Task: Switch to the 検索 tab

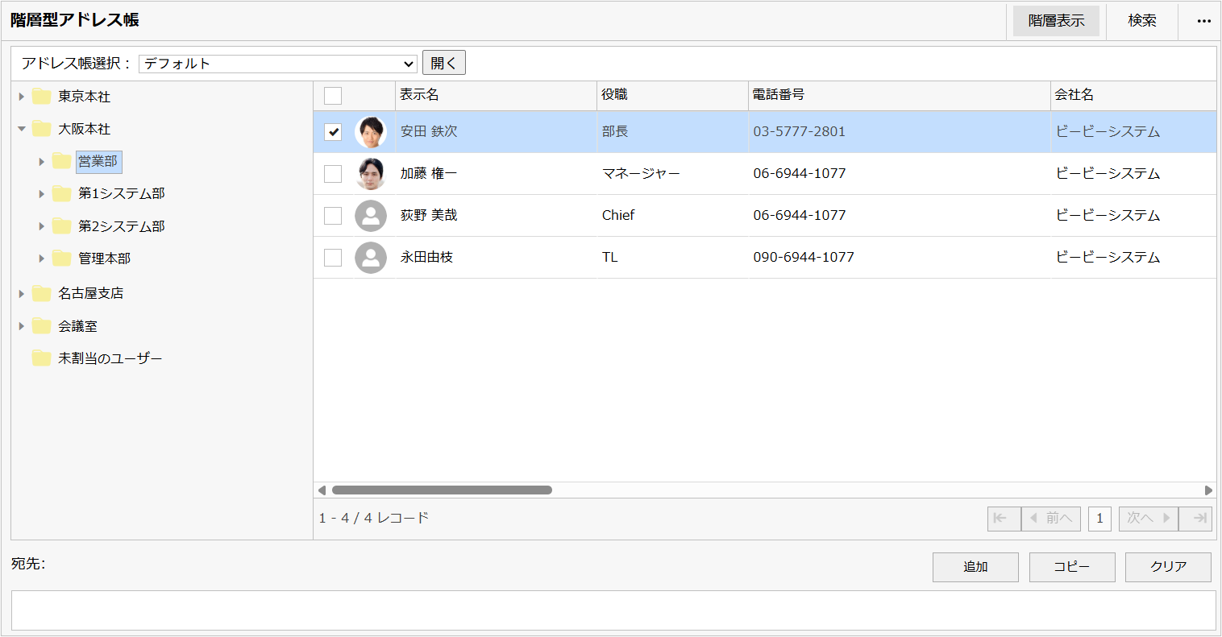Action: [x=1141, y=21]
